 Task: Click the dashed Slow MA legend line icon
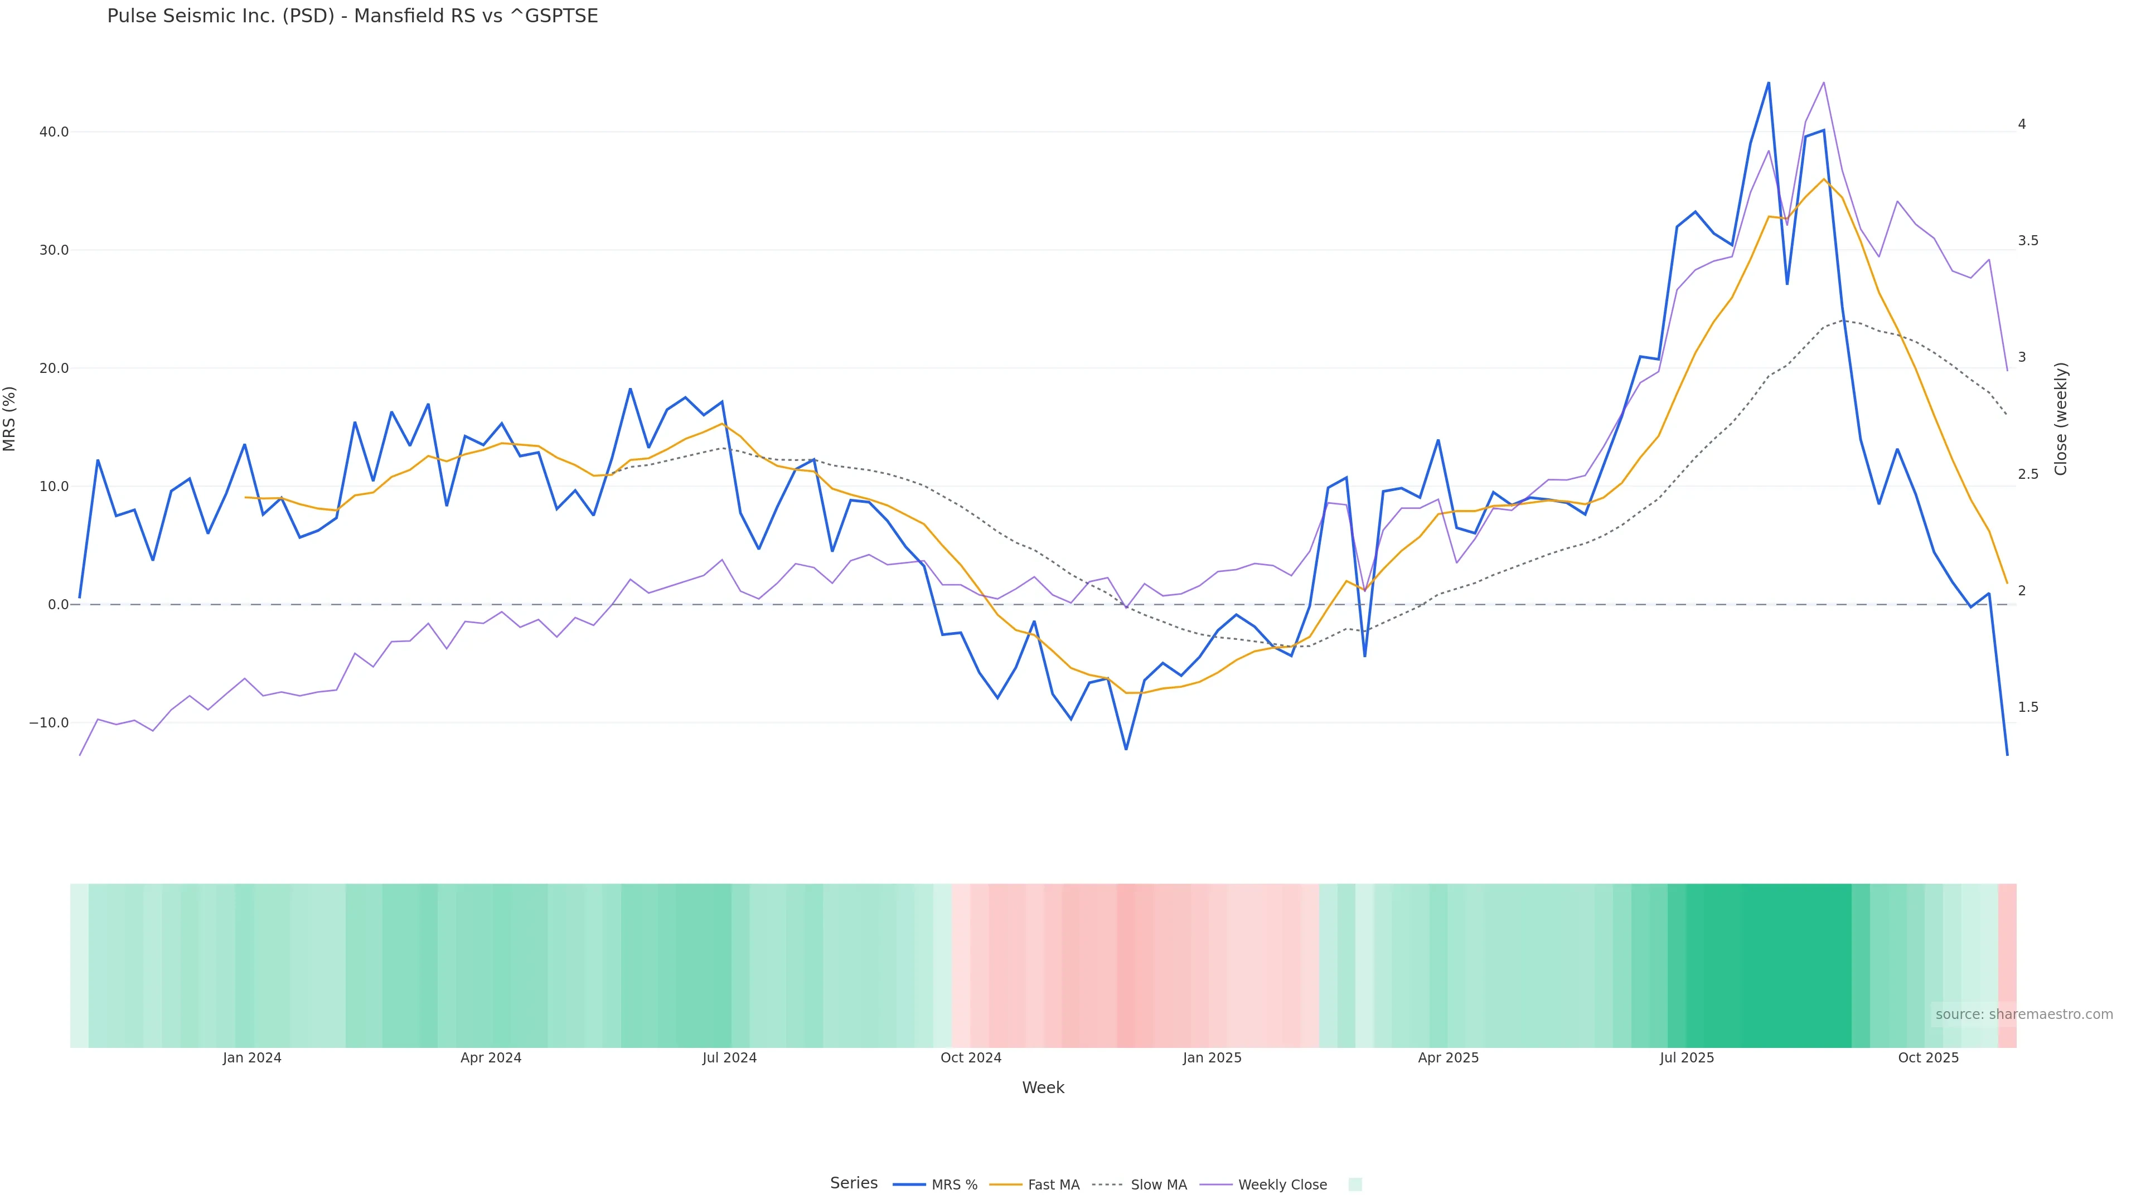point(1108,1185)
